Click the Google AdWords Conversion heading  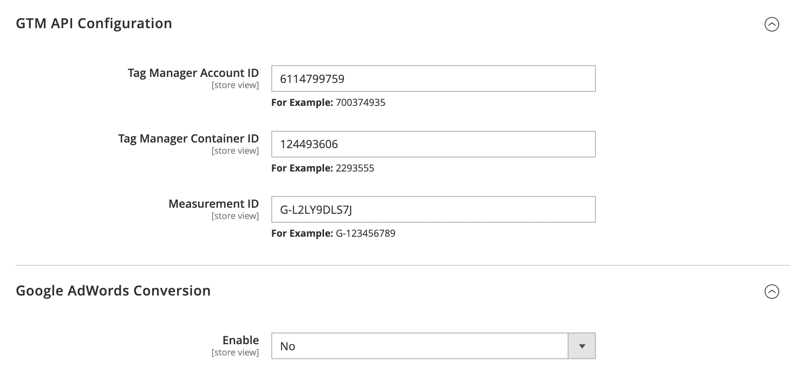tap(113, 291)
